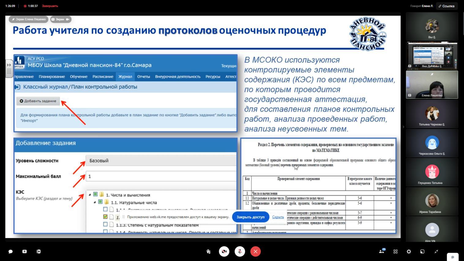
Task: Open the call chat icon in bottom-left
Action: click(x=10, y=252)
